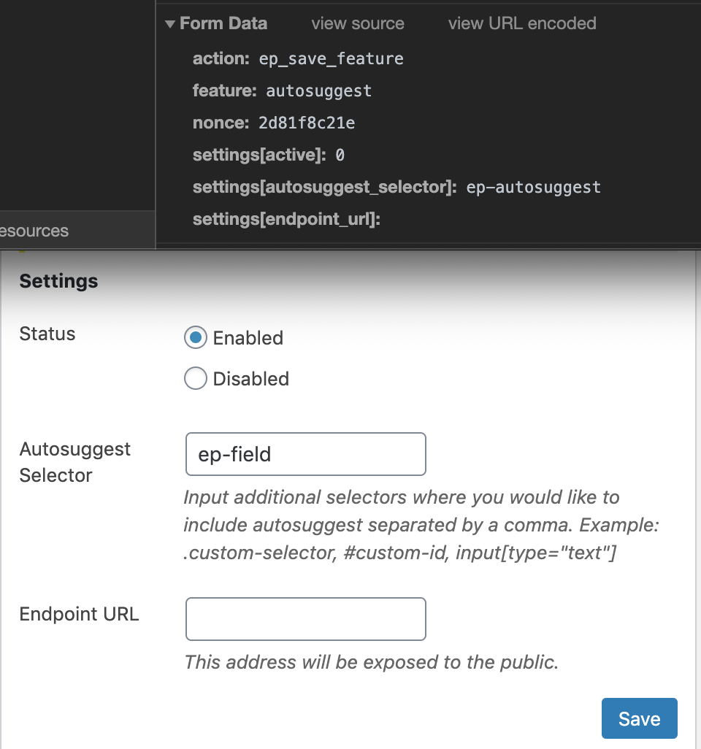Viewport: 701px width, 749px height.
Task: Select the ep_save_feature action value
Action: 332,58
